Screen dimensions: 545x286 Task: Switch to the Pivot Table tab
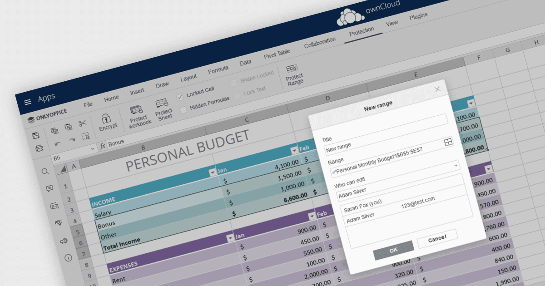tap(277, 54)
